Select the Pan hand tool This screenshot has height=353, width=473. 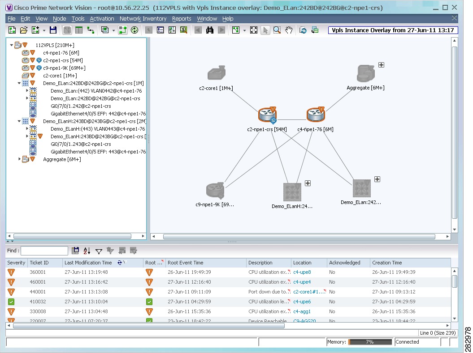(289, 30)
